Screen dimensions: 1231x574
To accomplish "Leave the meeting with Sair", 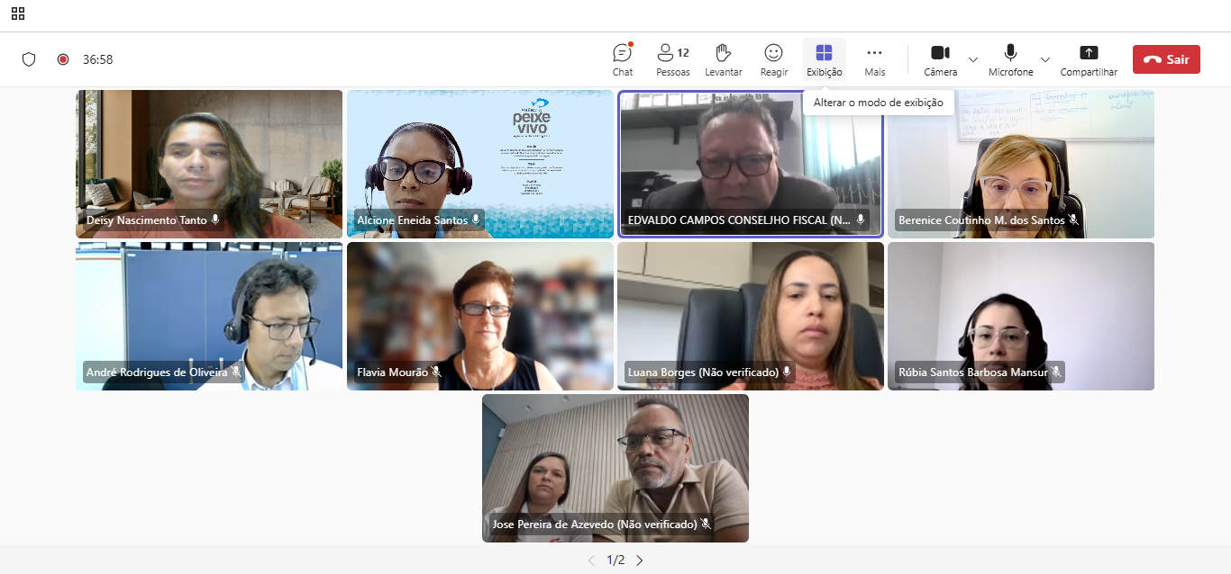I will click(x=1166, y=59).
